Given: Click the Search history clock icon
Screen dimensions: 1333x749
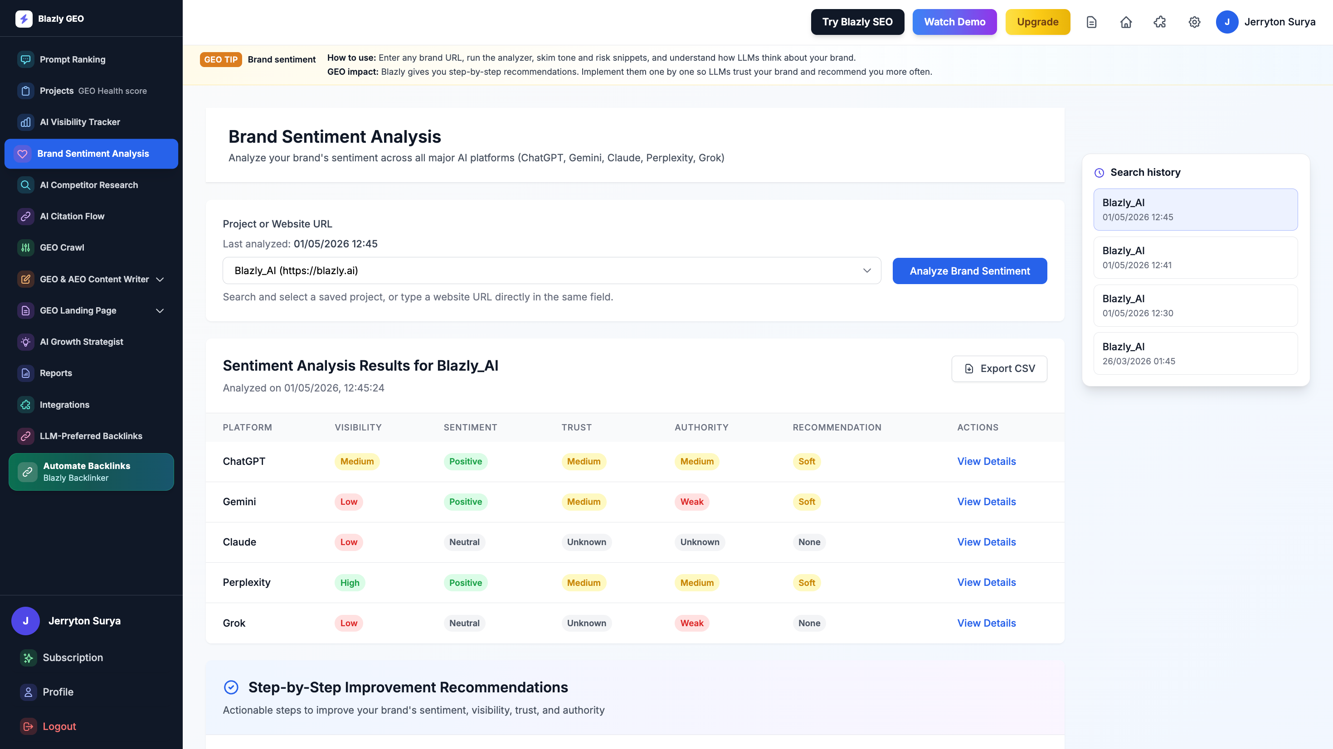Looking at the screenshot, I should (x=1099, y=173).
